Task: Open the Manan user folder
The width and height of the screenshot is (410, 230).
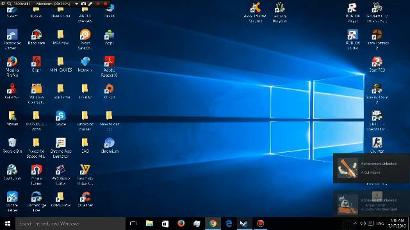Action: pyautogui.click(x=12, y=118)
